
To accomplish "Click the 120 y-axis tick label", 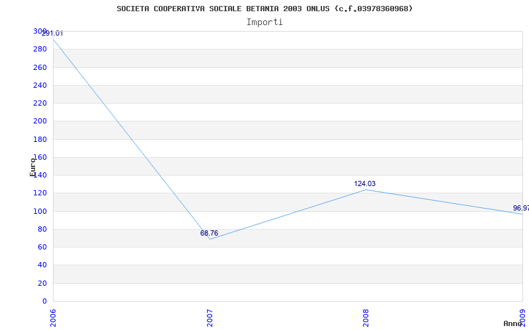I will pyautogui.click(x=40, y=193).
